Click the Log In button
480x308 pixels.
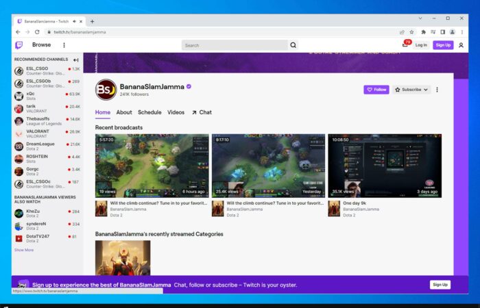click(421, 45)
